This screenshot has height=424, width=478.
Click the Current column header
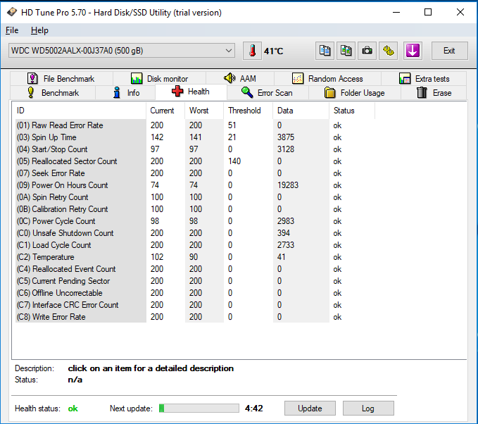click(x=165, y=111)
